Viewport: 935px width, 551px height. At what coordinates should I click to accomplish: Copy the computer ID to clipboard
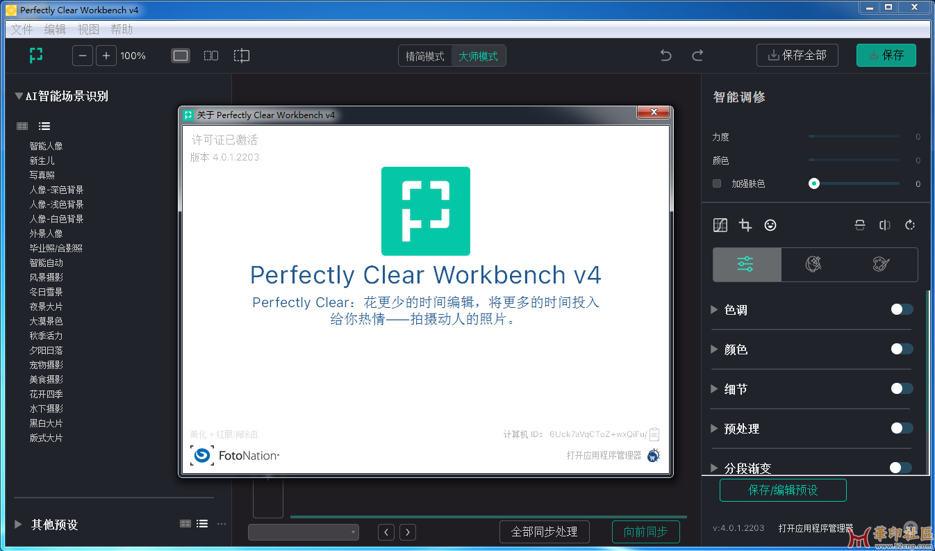pos(654,434)
